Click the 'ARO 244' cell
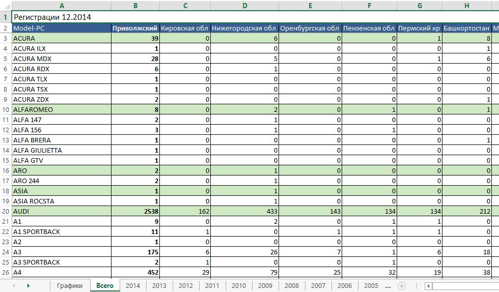Image resolution: width=499 pixels, height=292 pixels. pyautogui.click(x=62, y=181)
